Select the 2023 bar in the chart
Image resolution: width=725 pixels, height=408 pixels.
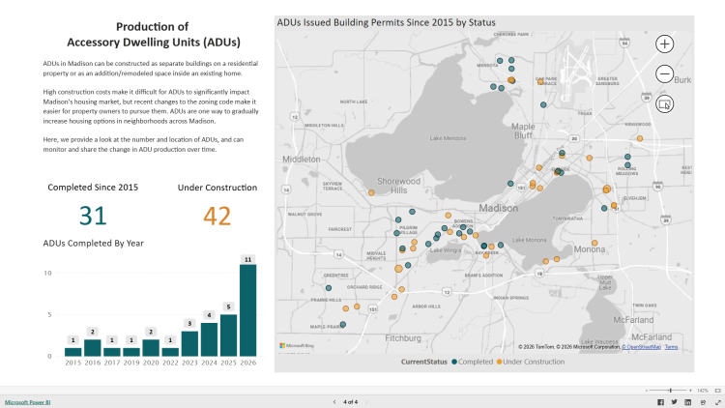[x=189, y=343]
